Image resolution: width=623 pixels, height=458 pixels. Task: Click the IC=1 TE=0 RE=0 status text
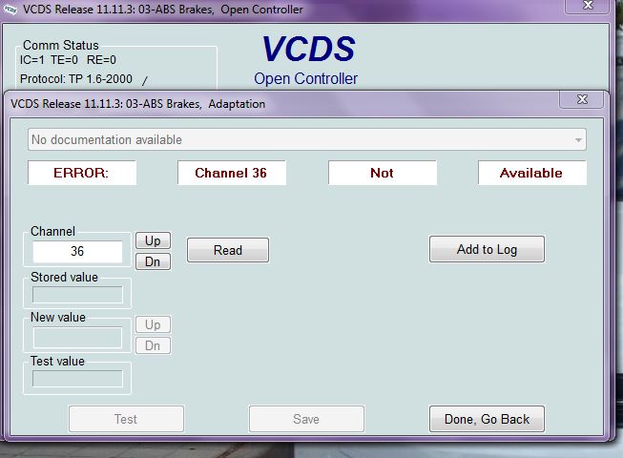tap(68, 60)
